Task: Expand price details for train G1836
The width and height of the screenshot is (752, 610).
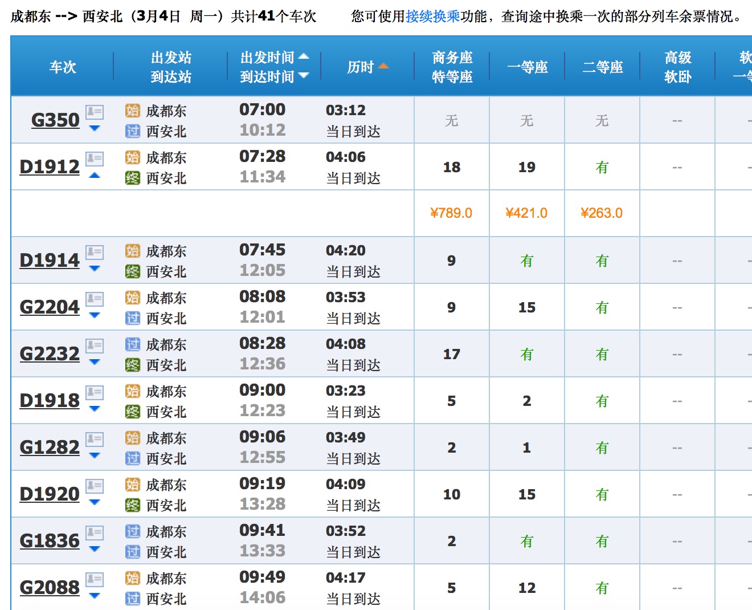Action: (x=95, y=549)
